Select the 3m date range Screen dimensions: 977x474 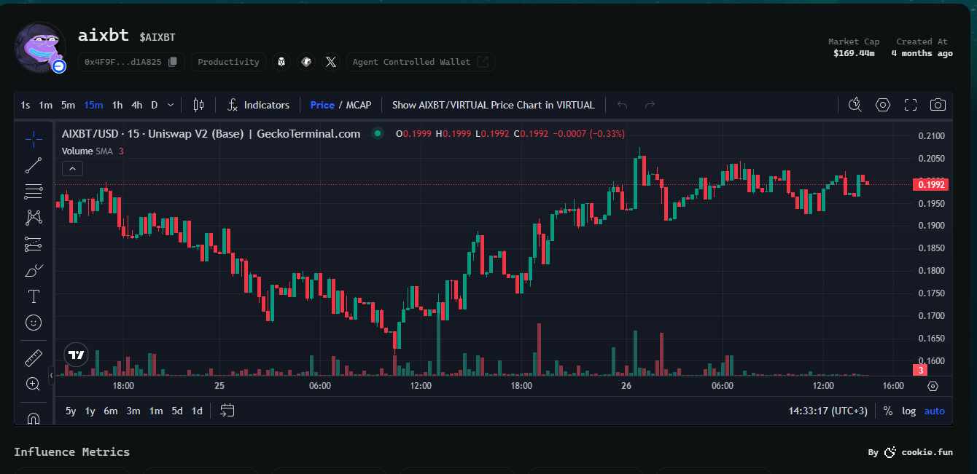133,411
